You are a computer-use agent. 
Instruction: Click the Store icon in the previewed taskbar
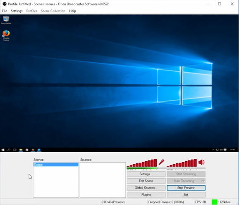[x=27, y=150]
